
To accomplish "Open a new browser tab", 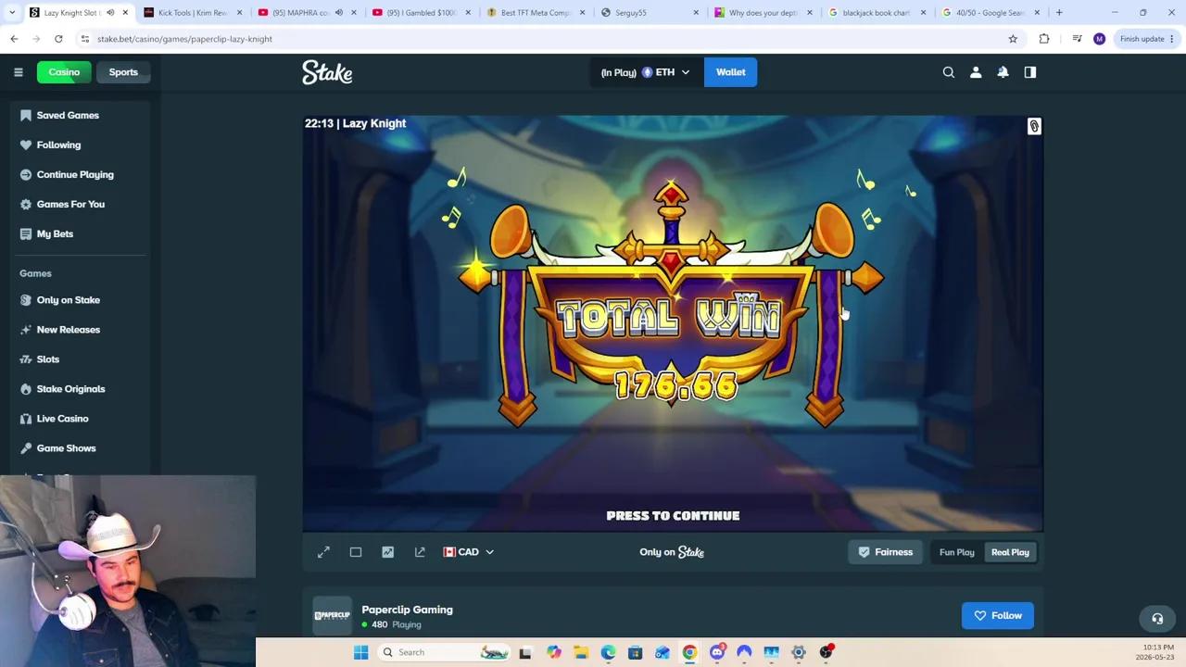I will click(1059, 13).
